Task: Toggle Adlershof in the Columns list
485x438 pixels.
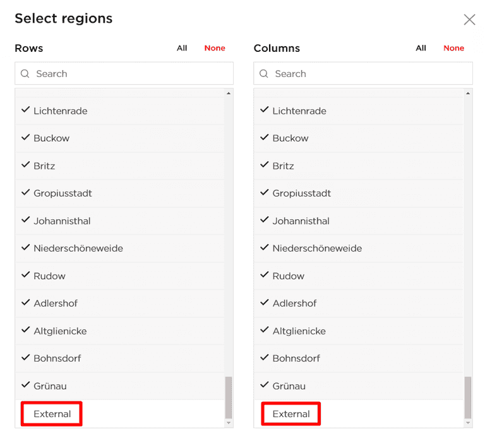Action: point(294,303)
